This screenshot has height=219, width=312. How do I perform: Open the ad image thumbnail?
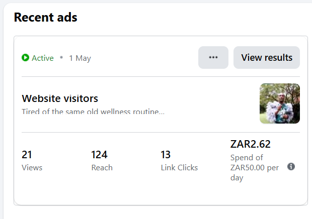point(279,103)
